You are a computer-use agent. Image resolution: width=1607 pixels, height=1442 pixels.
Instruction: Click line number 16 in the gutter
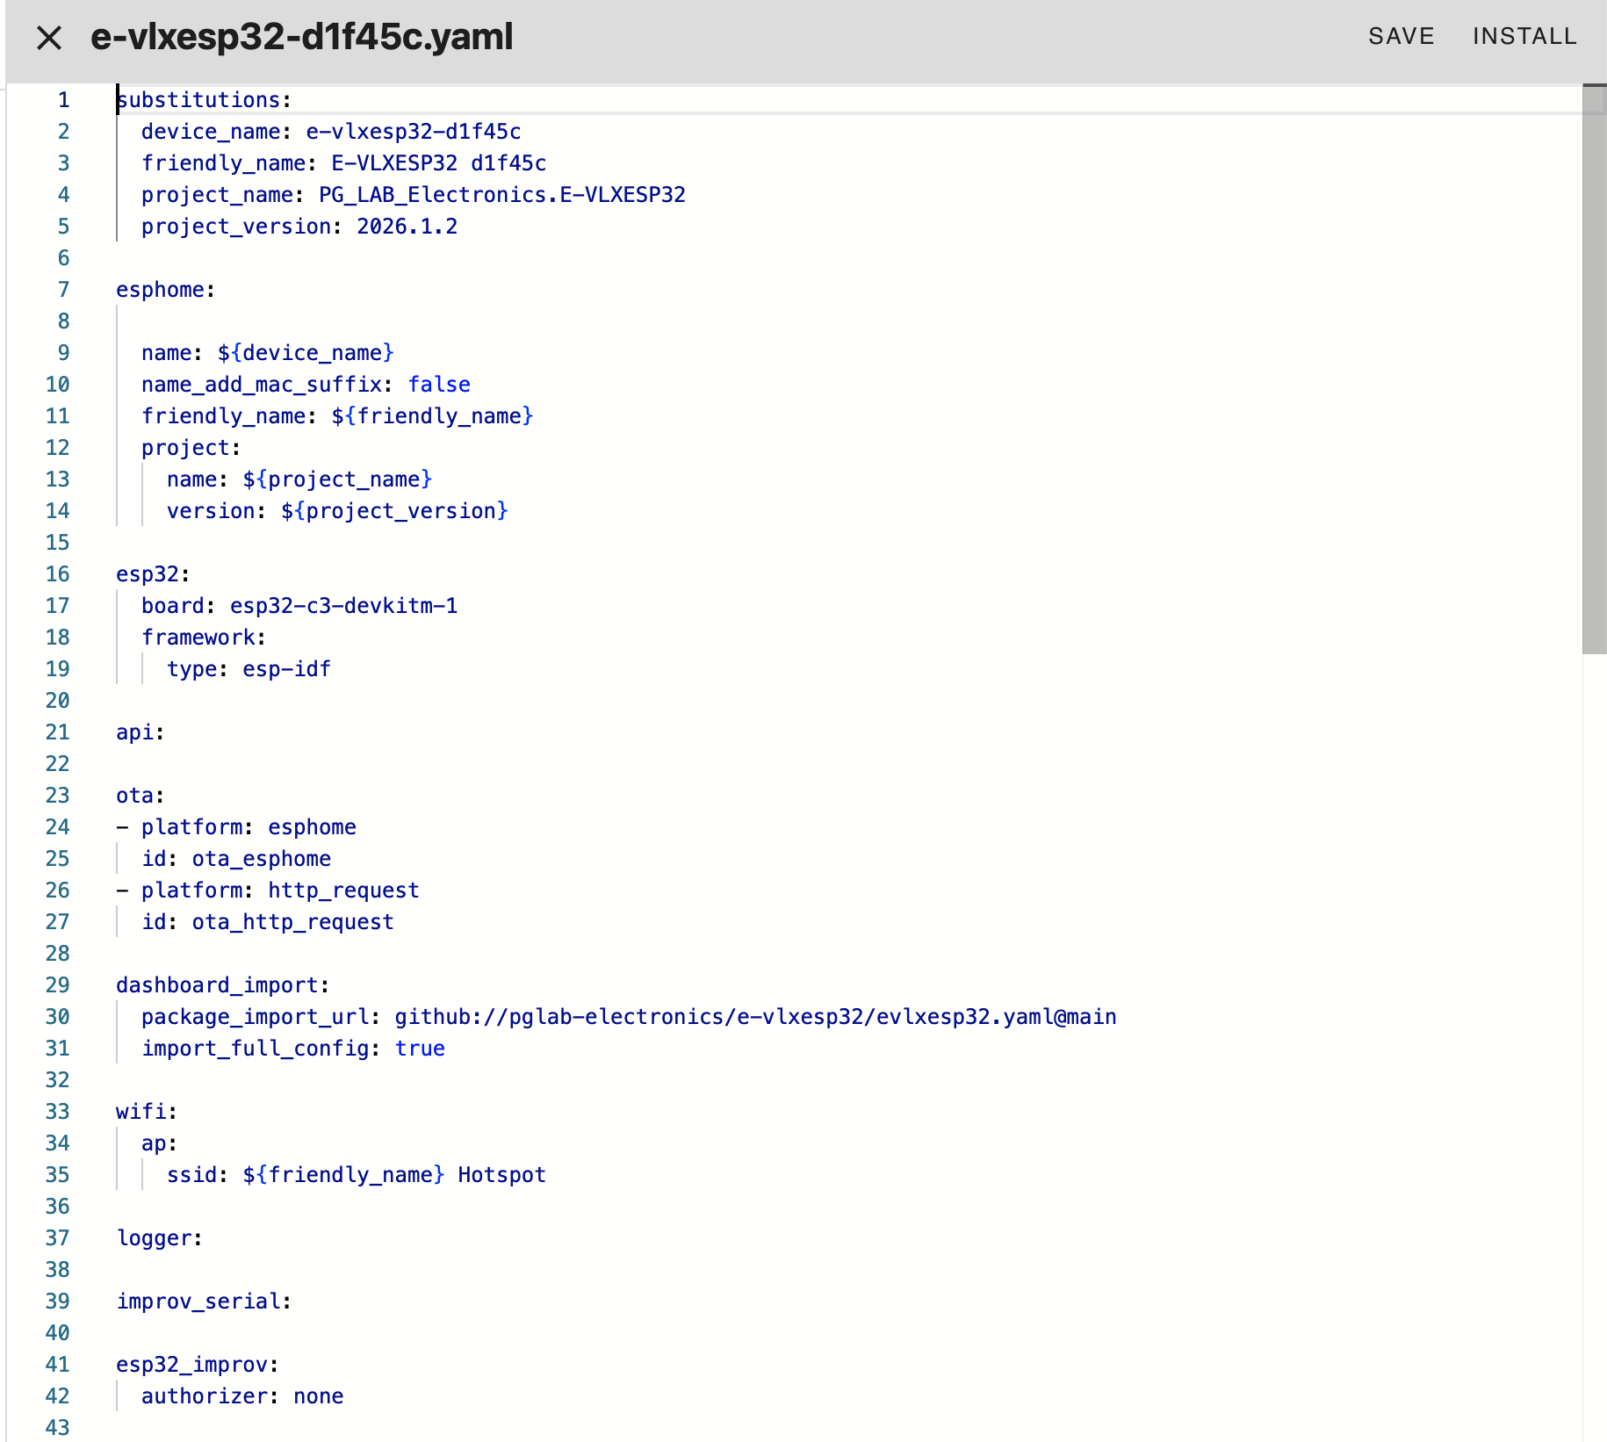click(57, 574)
